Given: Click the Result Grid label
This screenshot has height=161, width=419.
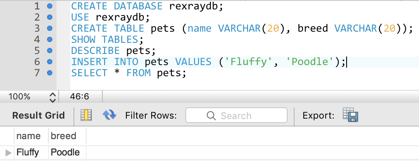Looking at the screenshot, I should (39, 115).
